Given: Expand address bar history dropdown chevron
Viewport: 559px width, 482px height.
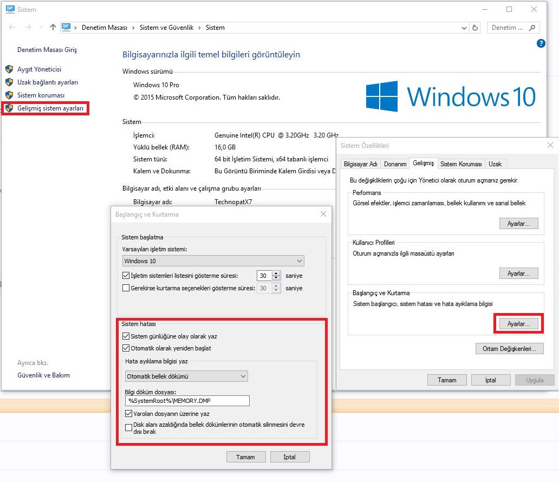Looking at the screenshot, I should [x=464, y=28].
